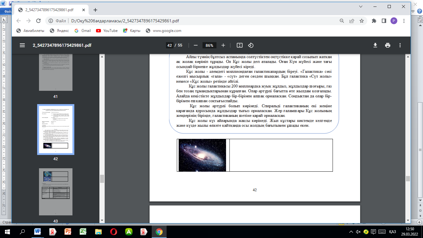The image size is (423, 238).
Task: Go forward in browser history
Action: 28,21
